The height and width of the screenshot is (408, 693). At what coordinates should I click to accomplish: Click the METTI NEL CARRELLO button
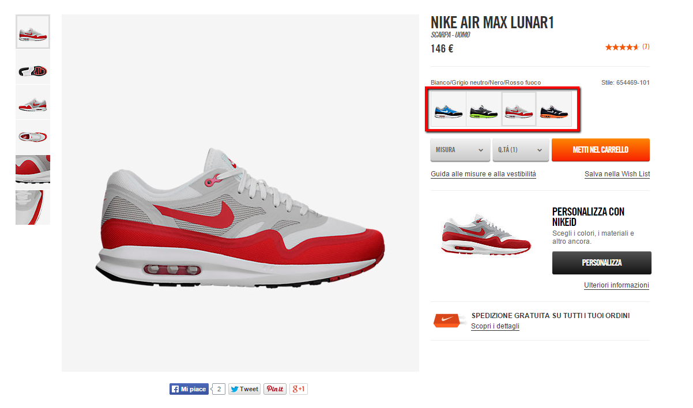[x=601, y=150]
